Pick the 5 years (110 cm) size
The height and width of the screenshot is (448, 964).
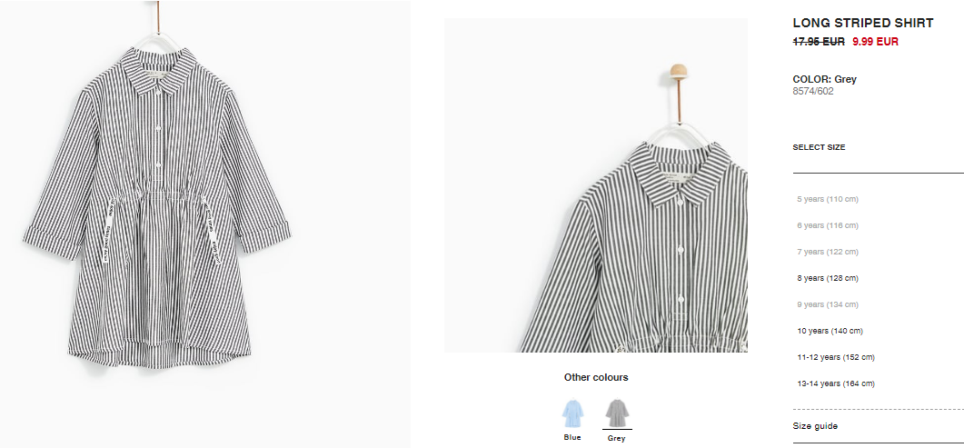tap(828, 199)
